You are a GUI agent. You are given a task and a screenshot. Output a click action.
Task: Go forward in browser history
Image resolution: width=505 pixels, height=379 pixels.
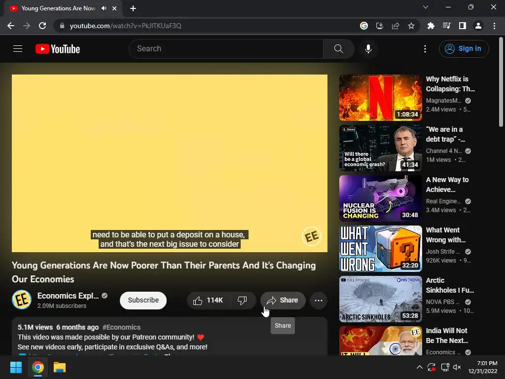click(x=27, y=26)
